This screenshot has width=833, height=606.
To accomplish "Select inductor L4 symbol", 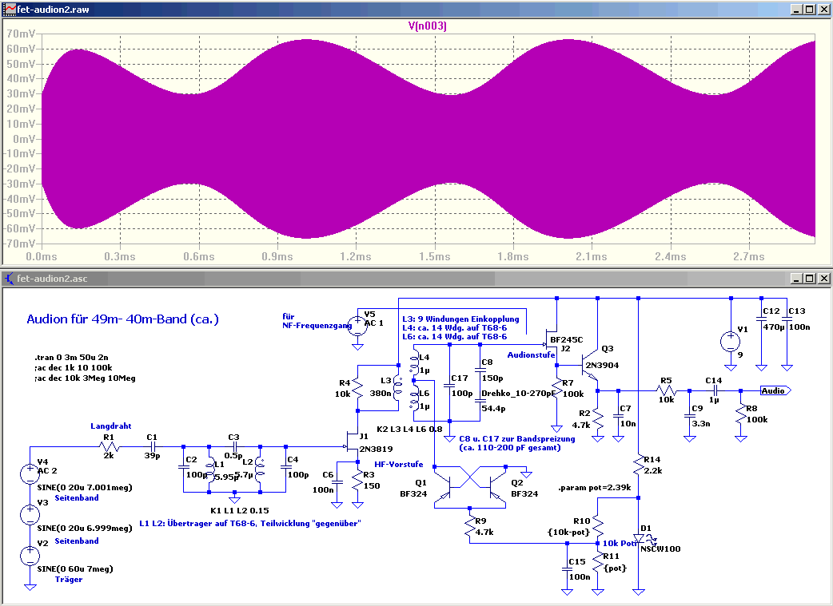I will pos(414,362).
